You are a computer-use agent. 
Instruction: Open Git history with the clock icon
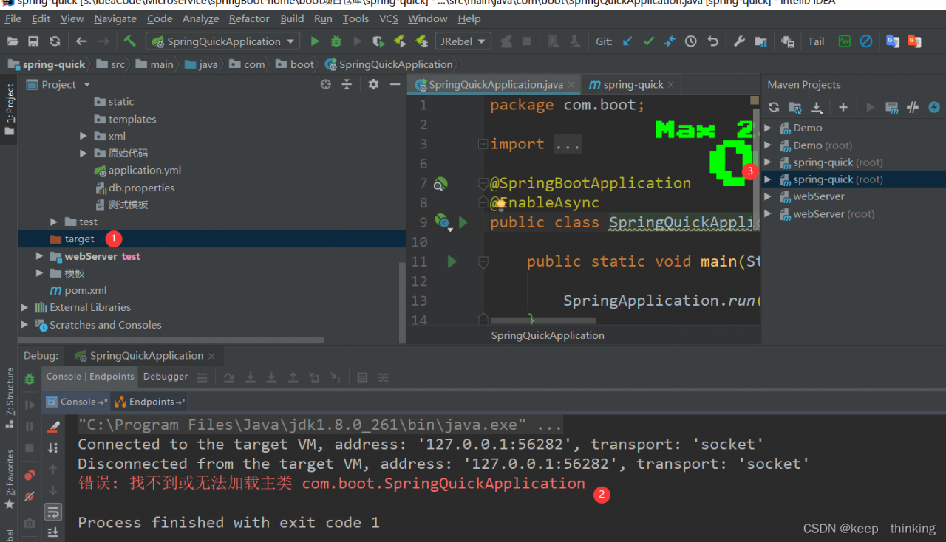tap(691, 41)
